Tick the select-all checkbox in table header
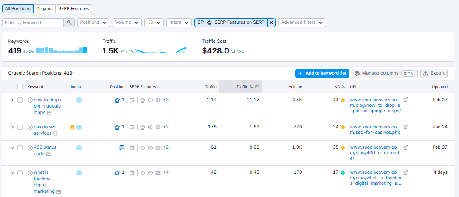The image size is (459, 197). tap(20, 86)
